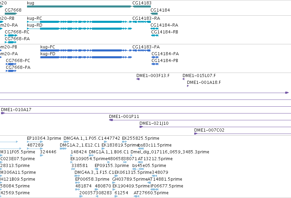Select EK190409.5prime EST

tap(114, 190)
